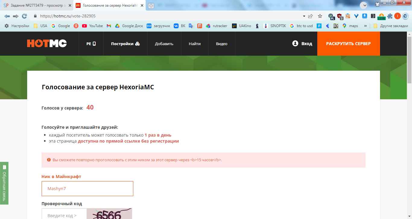Click the Введите код captcha field

point(64,214)
